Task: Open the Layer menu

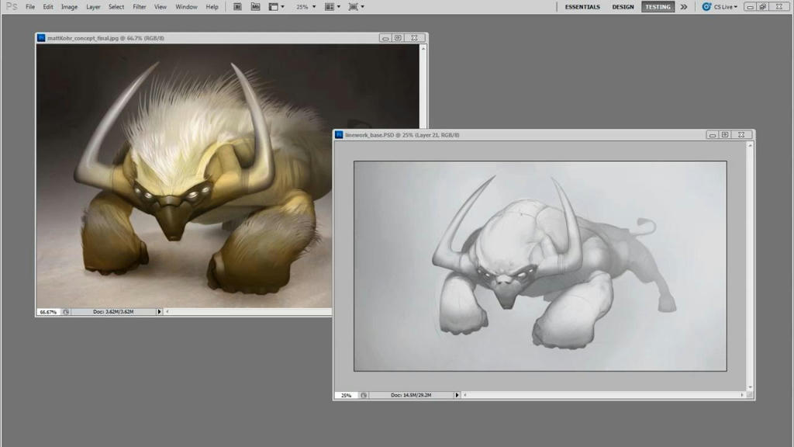Action: [x=93, y=6]
